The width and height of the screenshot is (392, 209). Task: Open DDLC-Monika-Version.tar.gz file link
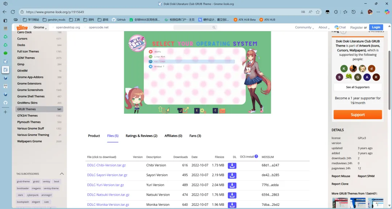click(x=108, y=205)
